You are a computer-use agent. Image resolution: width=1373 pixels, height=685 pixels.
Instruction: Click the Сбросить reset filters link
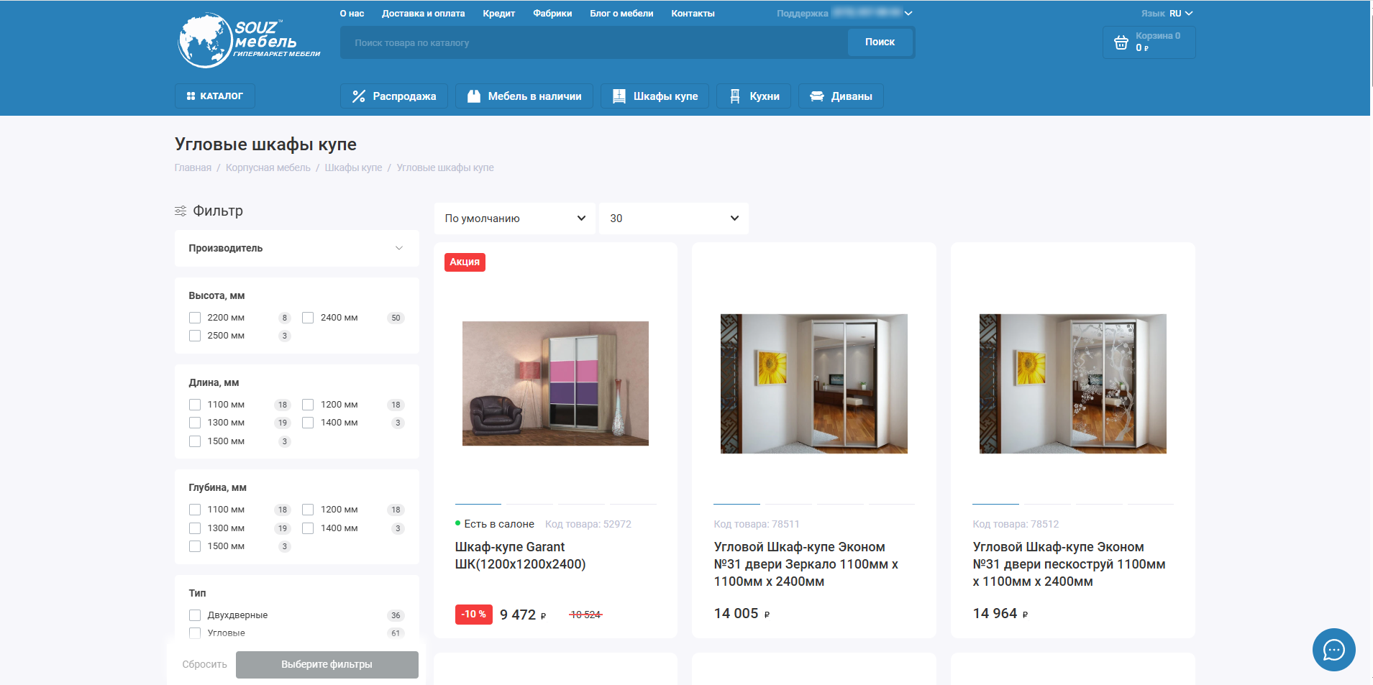pos(204,665)
